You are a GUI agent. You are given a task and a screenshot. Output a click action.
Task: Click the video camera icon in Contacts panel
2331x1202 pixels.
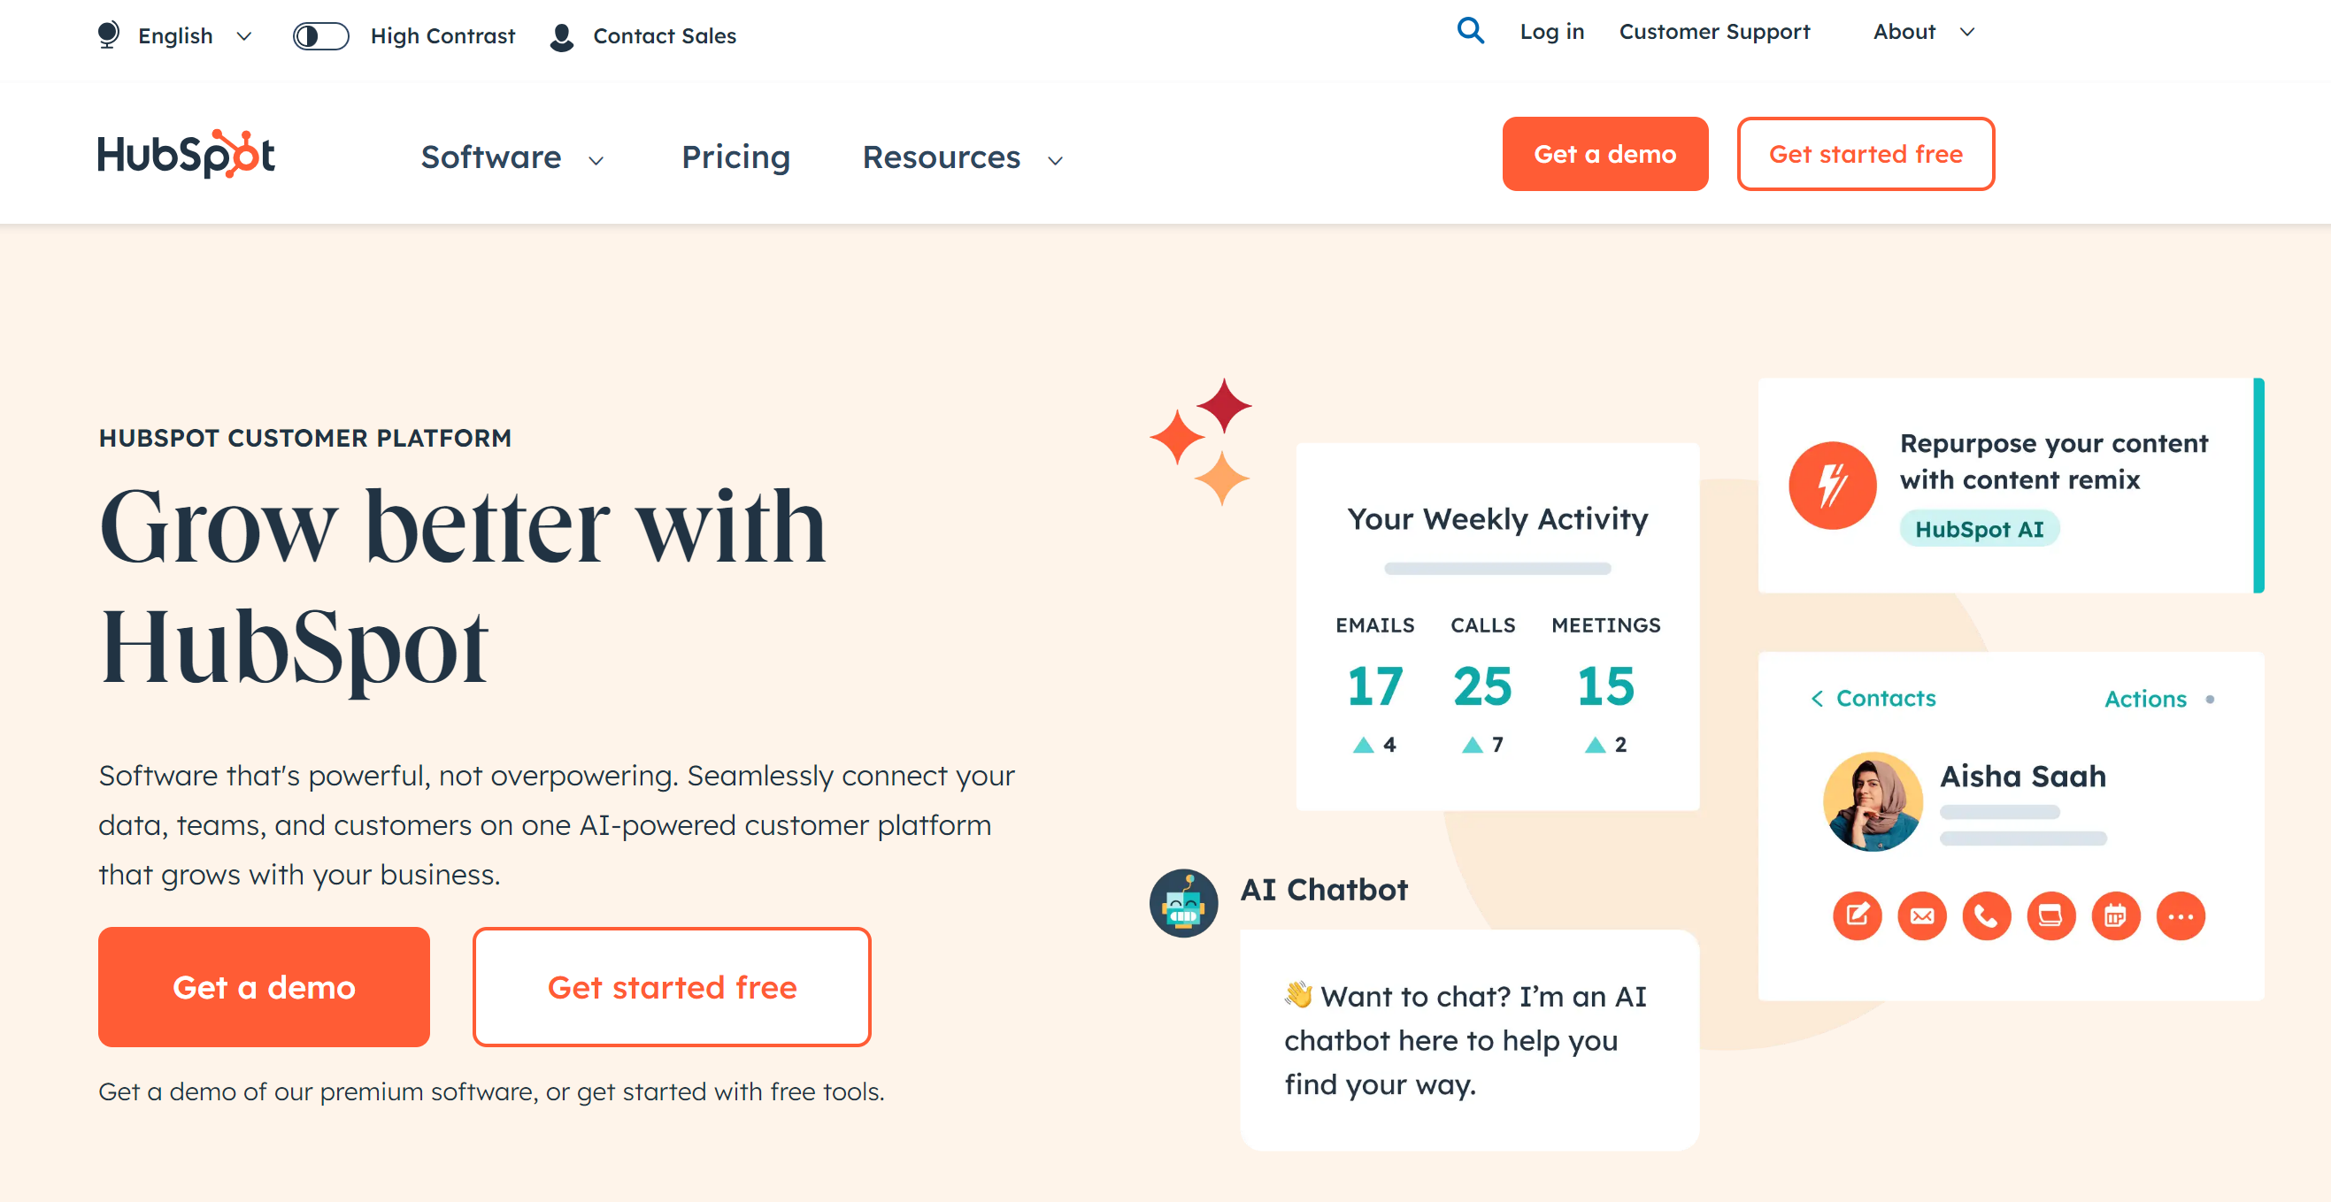tap(2052, 915)
